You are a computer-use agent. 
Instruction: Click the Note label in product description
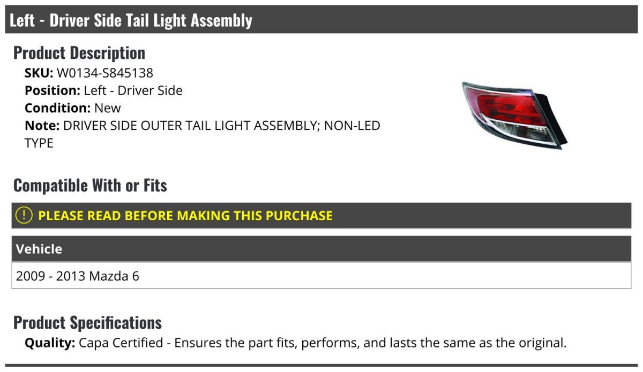(42, 126)
